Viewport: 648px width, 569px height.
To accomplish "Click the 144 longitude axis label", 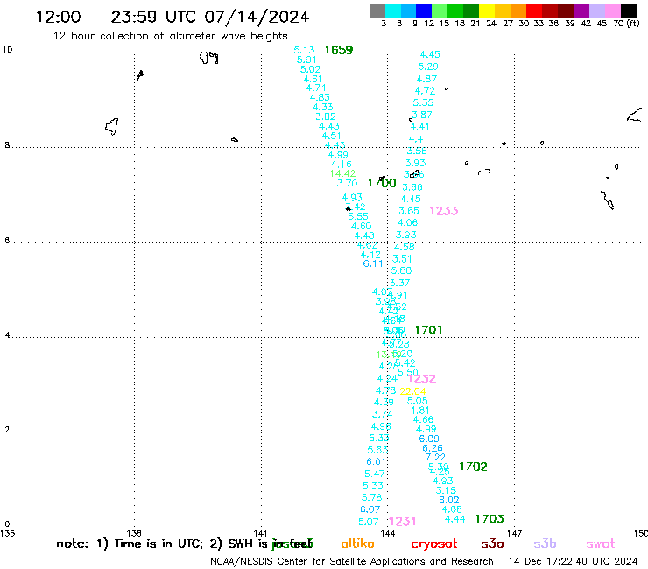I will pos(387,533).
